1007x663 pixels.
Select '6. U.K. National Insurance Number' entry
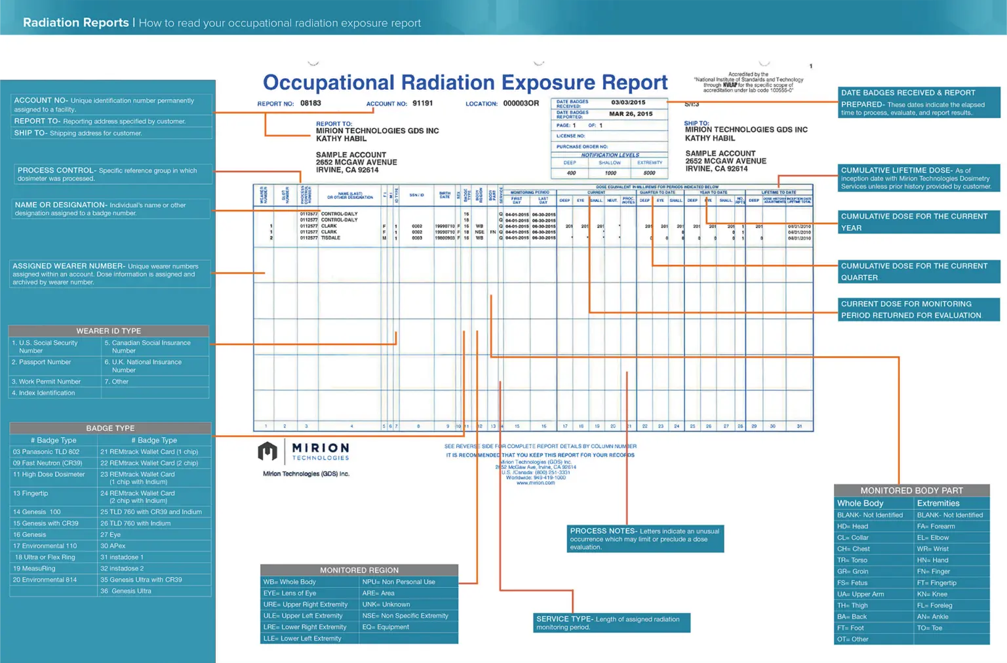coord(155,366)
